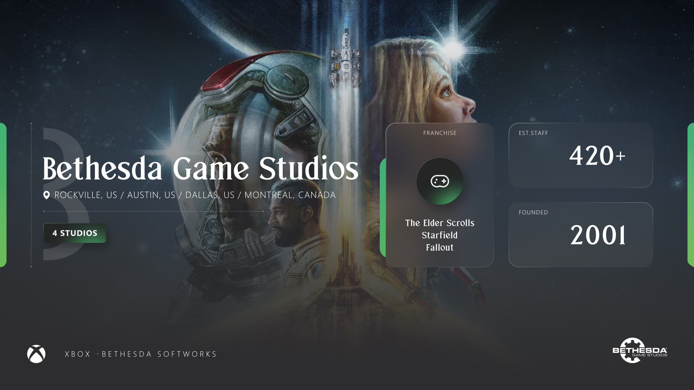The width and height of the screenshot is (694, 390).
Task: Click the location pin icon
Action: coord(46,195)
